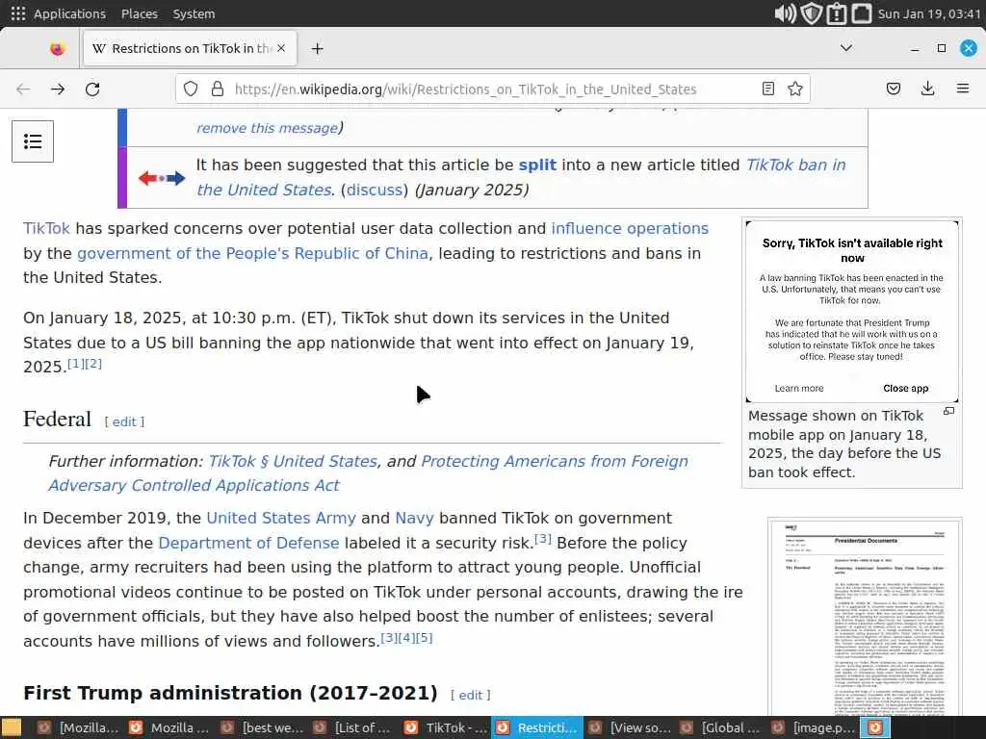Edit the Federal section

[x=124, y=421]
